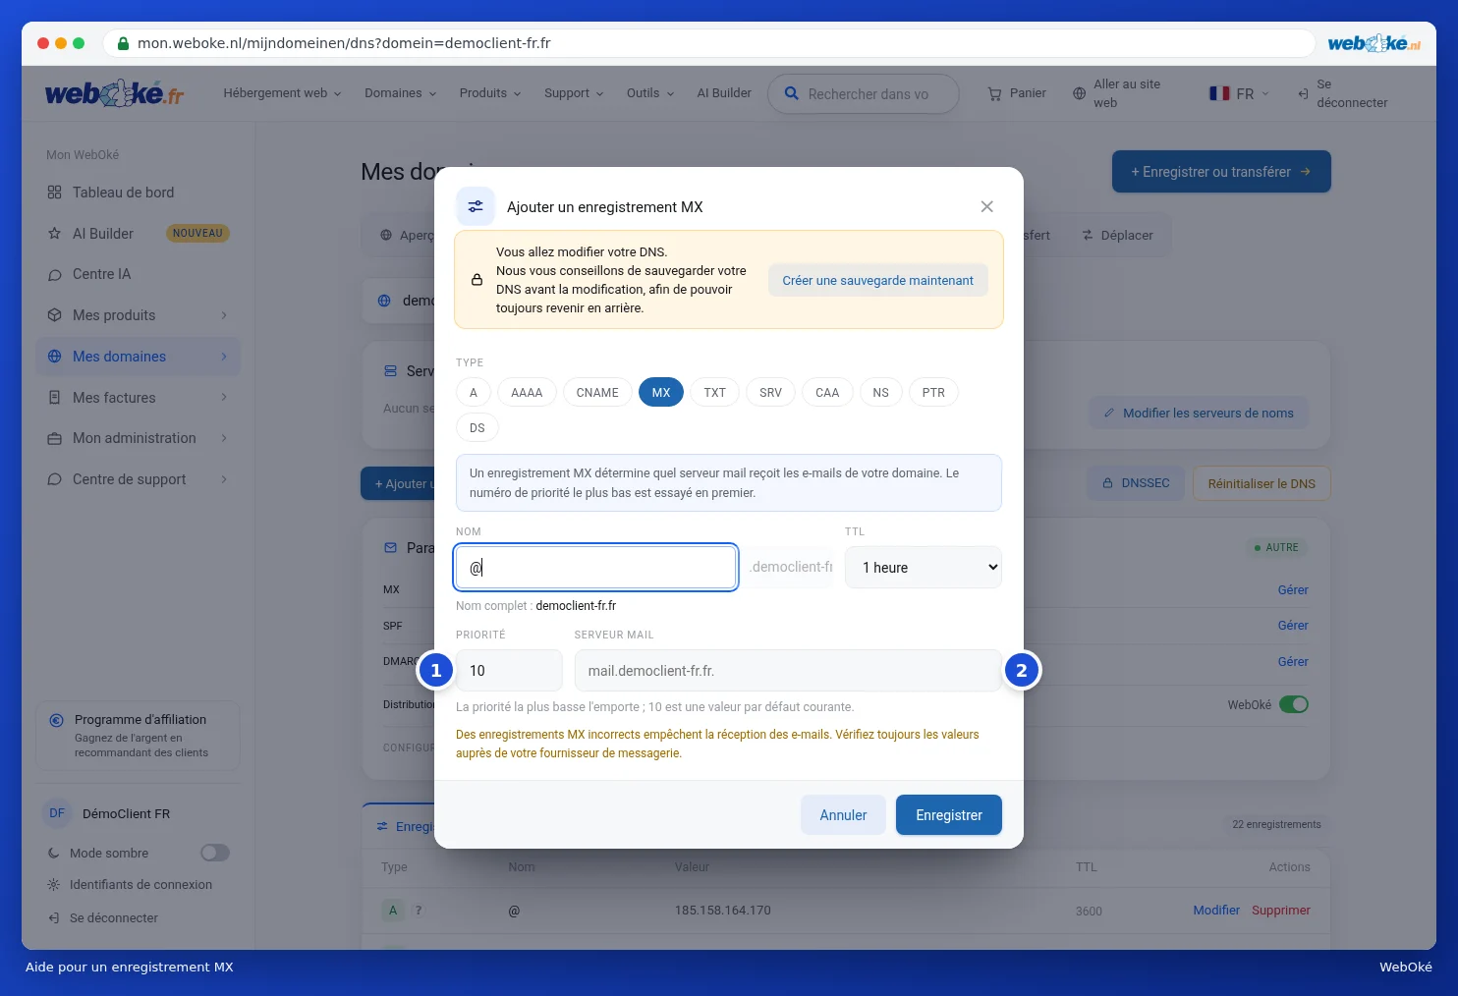Open the Outils menu
The width and height of the screenshot is (1458, 996).
point(650,93)
